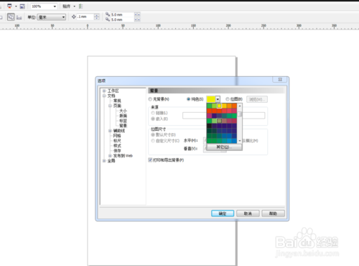Screen dimensions: 359x266
Task: Select 样式 in the options tree
Action: coord(117,146)
